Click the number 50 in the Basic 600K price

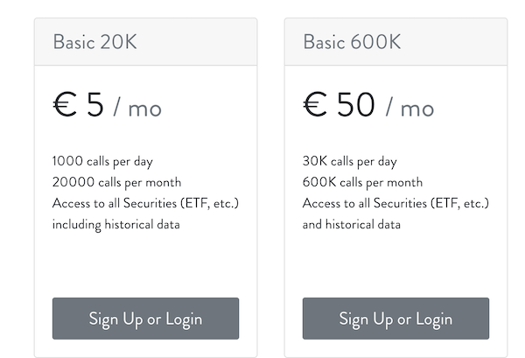(355, 104)
